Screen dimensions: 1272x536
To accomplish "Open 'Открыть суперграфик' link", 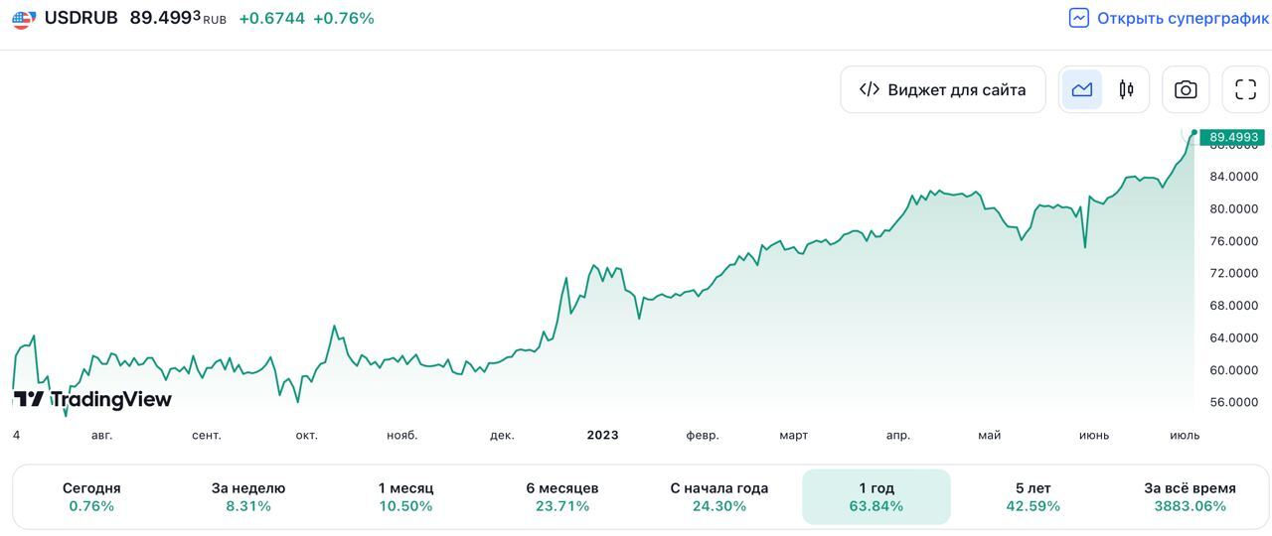I will [1183, 18].
